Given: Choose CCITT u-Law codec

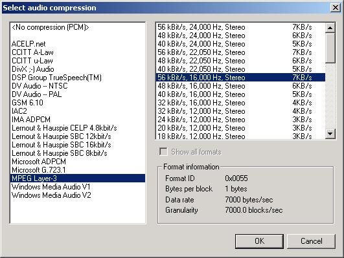Looking at the screenshot, I should pos(78,61).
